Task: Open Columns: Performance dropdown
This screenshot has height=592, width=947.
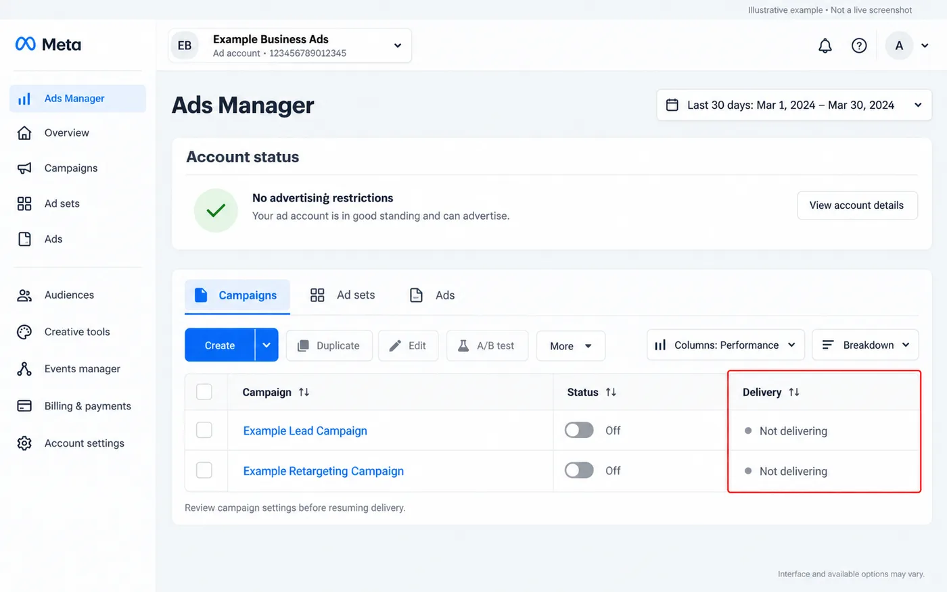Action: point(726,345)
